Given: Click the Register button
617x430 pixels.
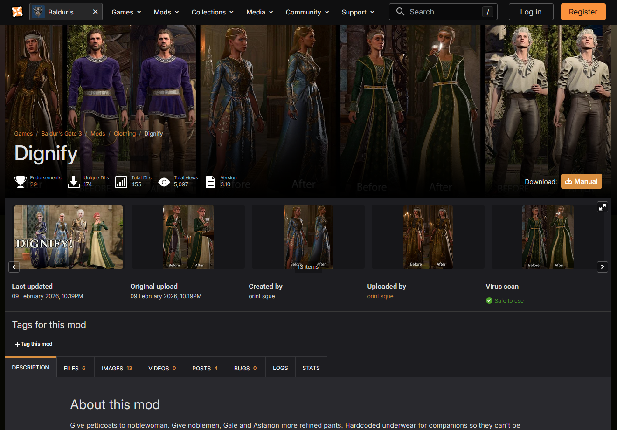Looking at the screenshot, I should pos(583,12).
